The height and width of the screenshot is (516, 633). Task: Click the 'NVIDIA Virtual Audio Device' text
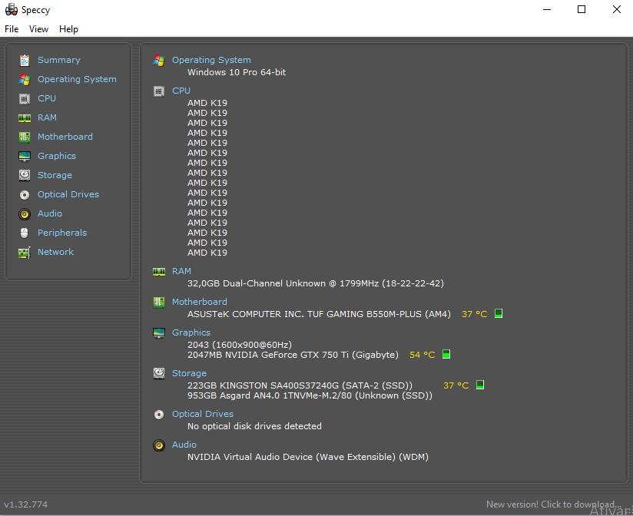pos(308,457)
